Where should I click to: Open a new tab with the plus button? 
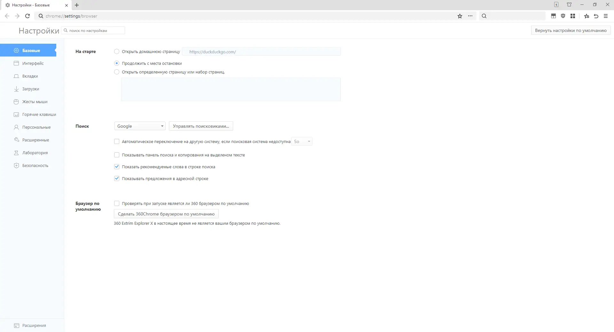click(x=77, y=5)
